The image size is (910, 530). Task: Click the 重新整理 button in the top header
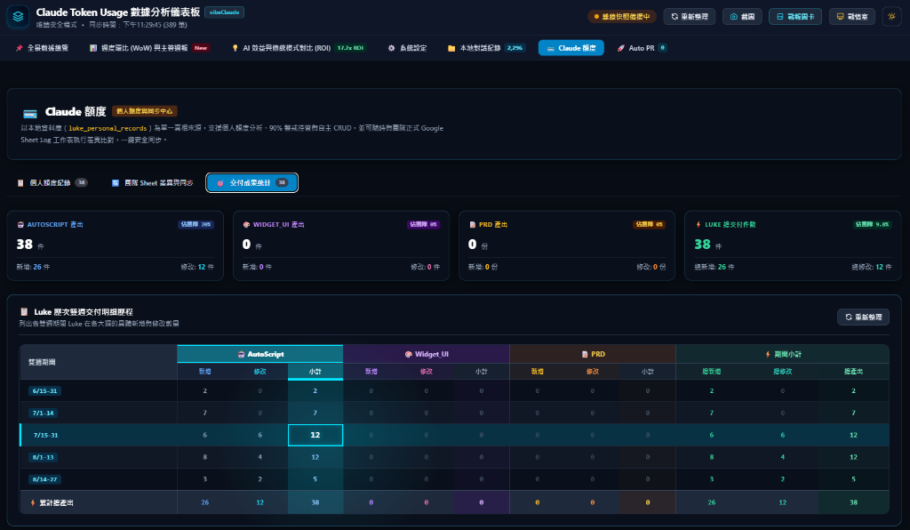pyautogui.click(x=690, y=17)
